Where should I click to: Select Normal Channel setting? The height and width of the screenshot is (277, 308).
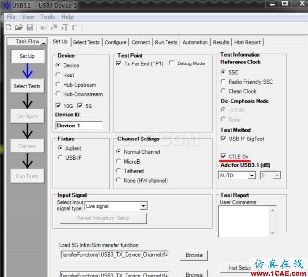[118, 151]
